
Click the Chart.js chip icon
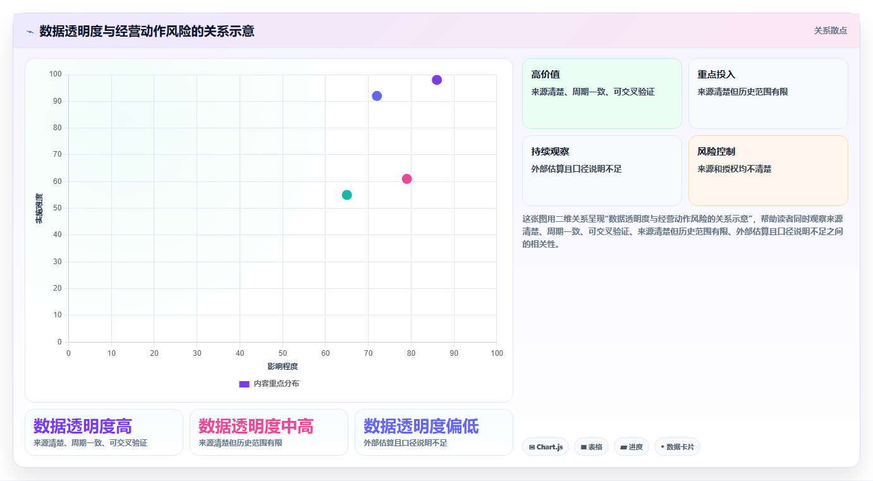[x=532, y=448]
